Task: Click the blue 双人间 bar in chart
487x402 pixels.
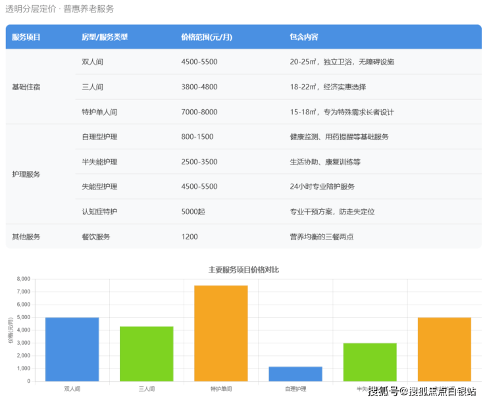Action: (x=72, y=349)
